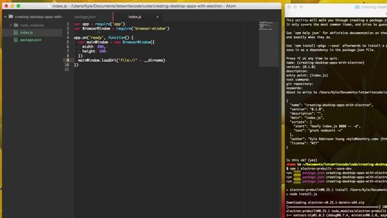Click the folder icon in terminal title bar
The width and height of the screenshot is (387, 218).
[357, 7]
